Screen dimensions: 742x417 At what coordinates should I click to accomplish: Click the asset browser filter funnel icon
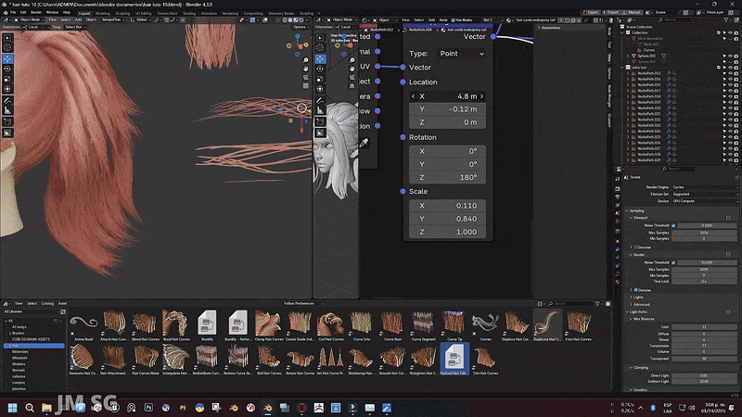(x=597, y=304)
